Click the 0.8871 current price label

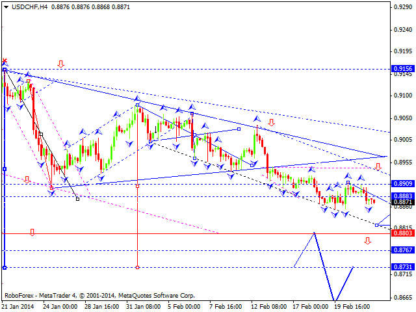tap(403, 202)
